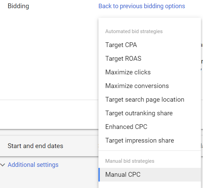
Task: Click the Bidding section label
Action: tap(18, 6)
